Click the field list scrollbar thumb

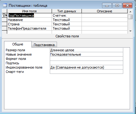click(x=130, y=17)
